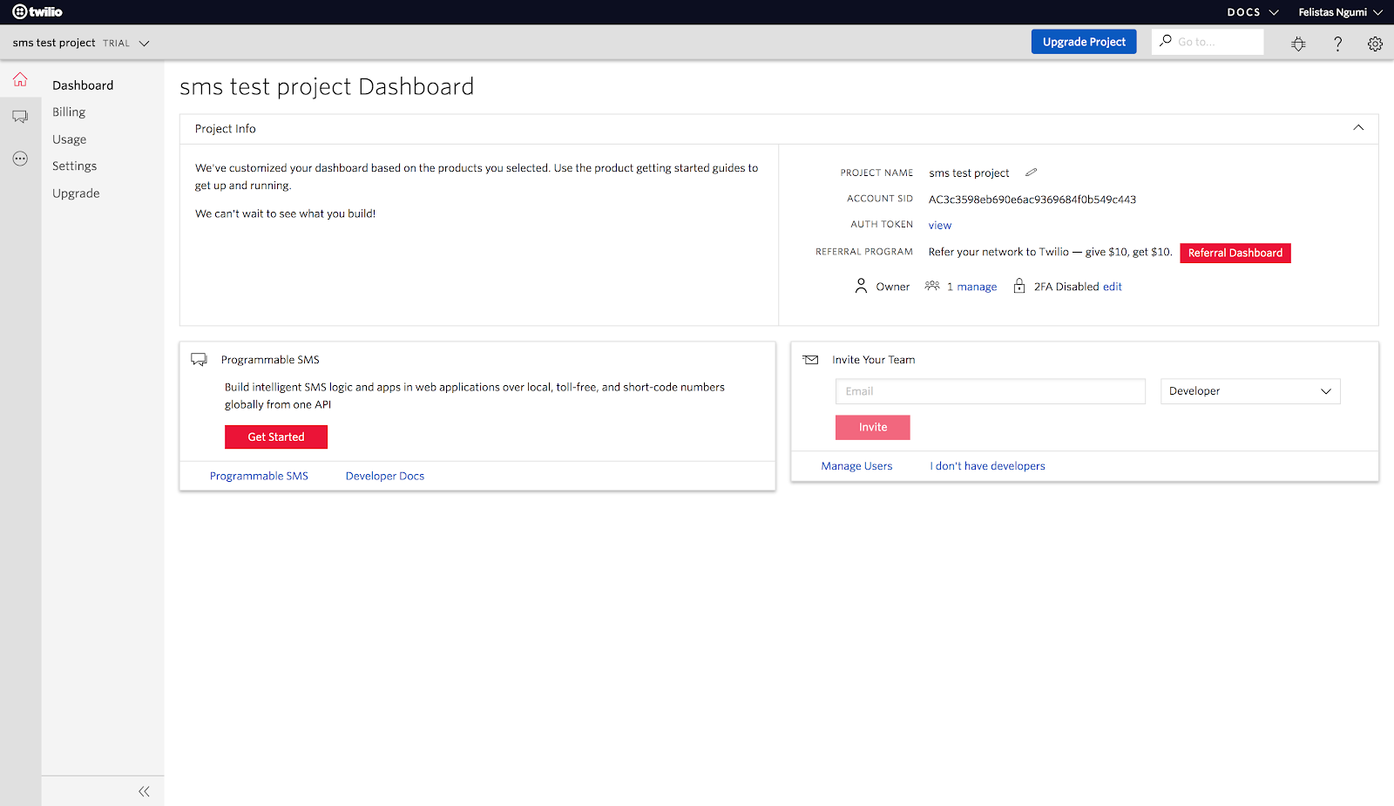
Task: Click the 2FA lock icon
Action: click(1019, 286)
